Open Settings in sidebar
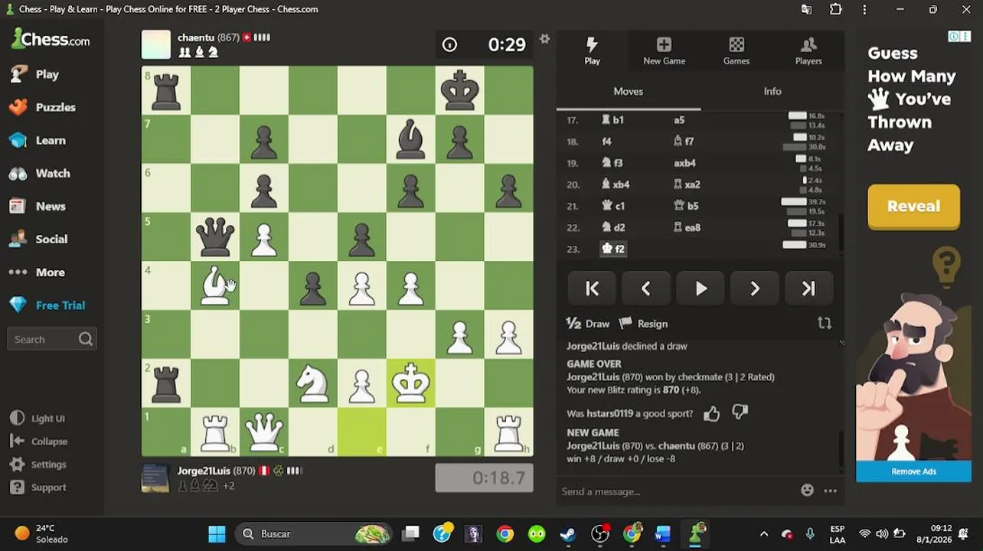983x551 pixels. [38, 465]
